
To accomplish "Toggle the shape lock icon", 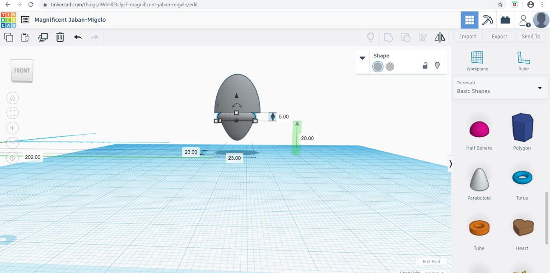I will tap(425, 65).
